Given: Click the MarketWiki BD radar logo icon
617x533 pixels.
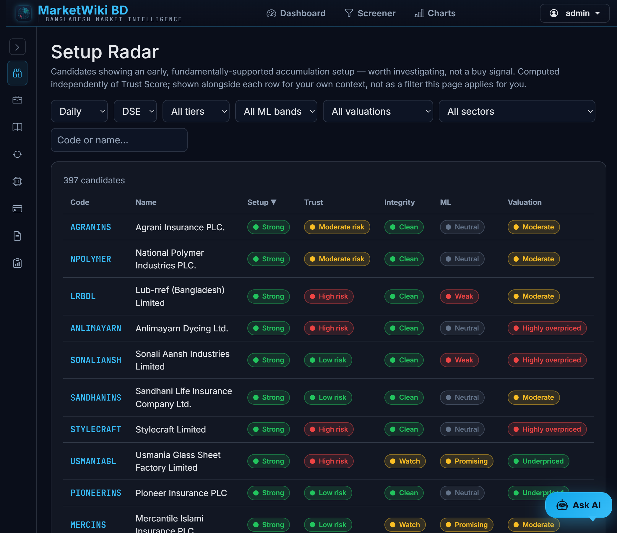Looking at the screenshot, I should [x=24, y=13].
